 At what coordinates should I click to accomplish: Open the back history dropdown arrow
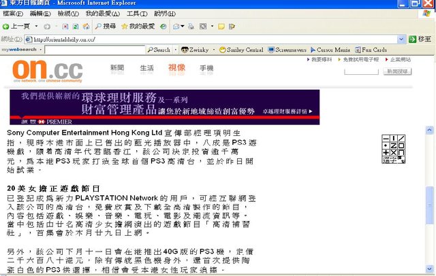36,27
